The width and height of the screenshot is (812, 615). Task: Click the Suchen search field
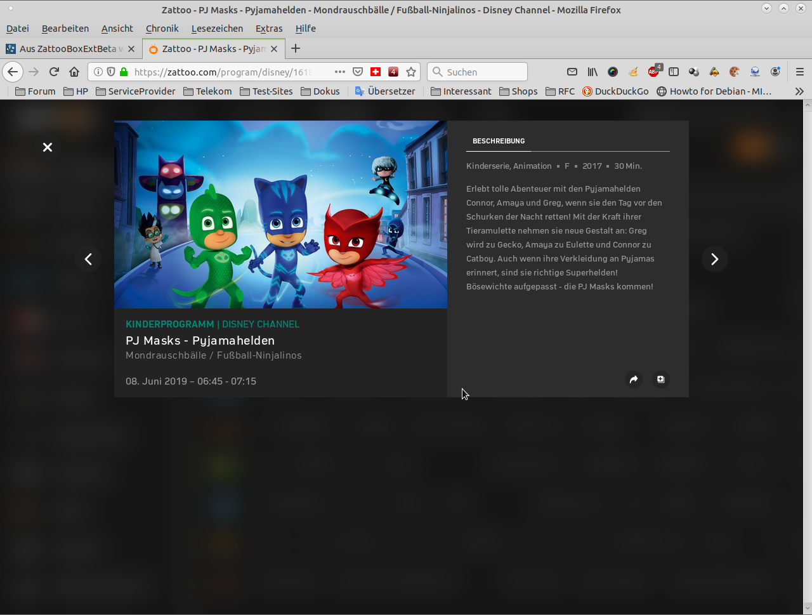click(x=478, y=72)
